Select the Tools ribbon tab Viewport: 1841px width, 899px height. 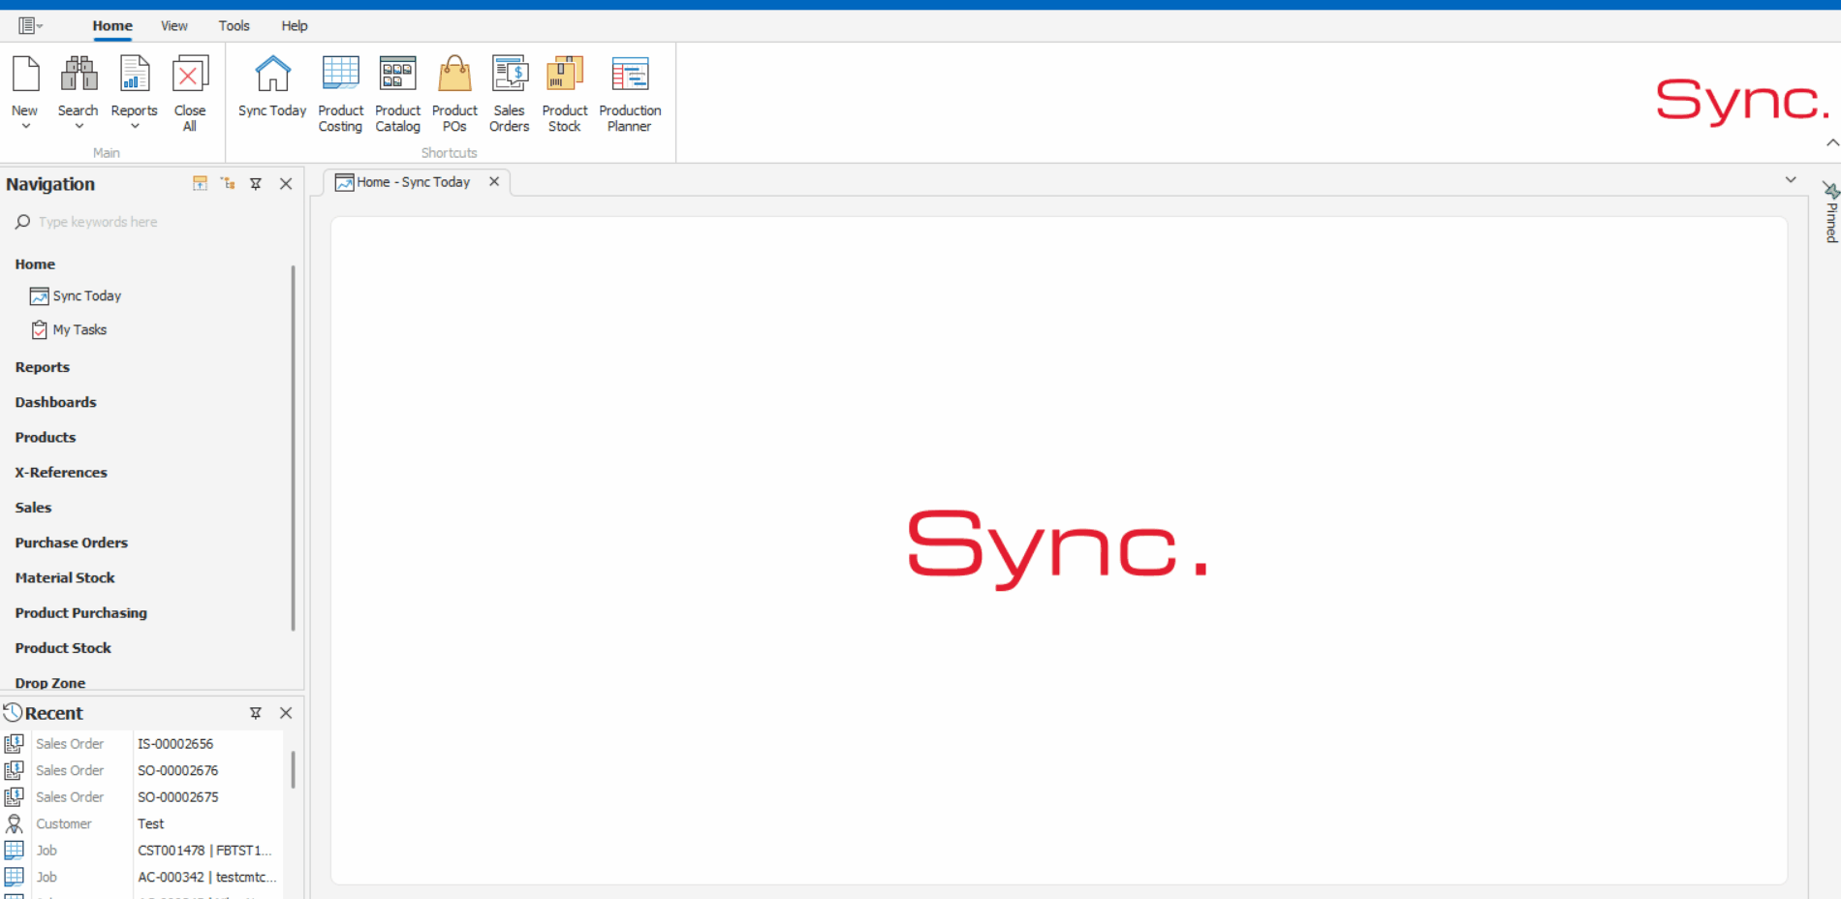[x=234, y=26]
